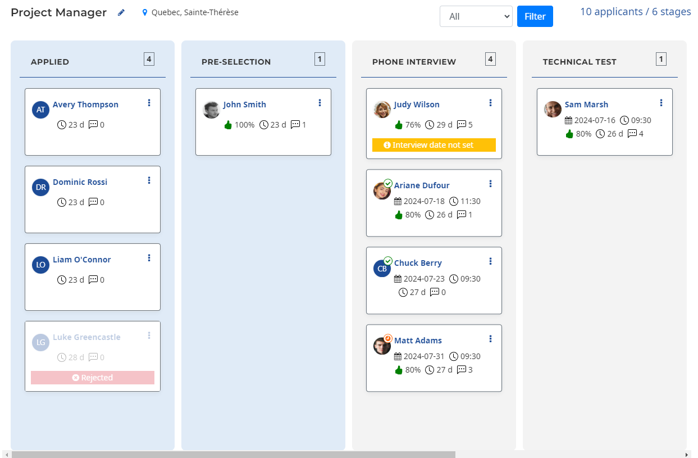The width and height of the screenshot is (698, 458).
Task: Open Liam O'Connor's applicant profile
Action: coord(82,260)
